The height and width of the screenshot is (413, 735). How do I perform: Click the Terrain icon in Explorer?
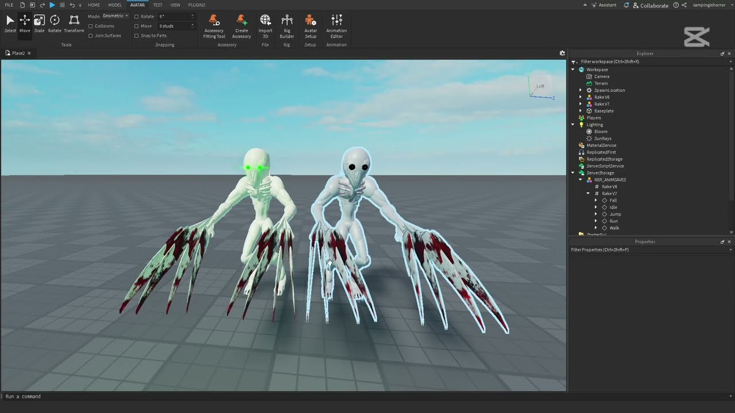(589, 83)
